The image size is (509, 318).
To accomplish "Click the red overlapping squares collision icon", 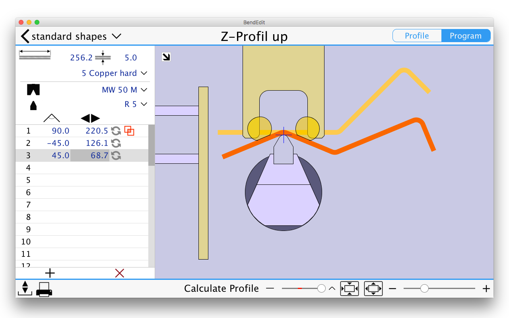I will coord(129,131).
